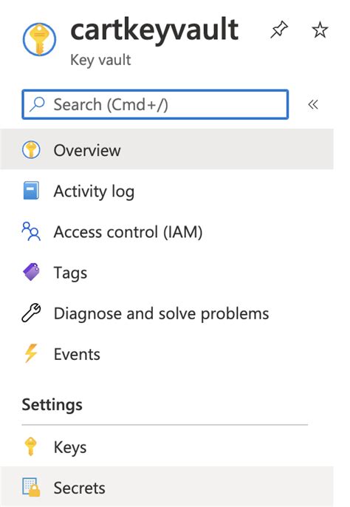Image resolution: width=350 pixels, height=507 pixels.
Task: Open the Tags menu entry
Action: pyautogui.click(x=167, y=272)
